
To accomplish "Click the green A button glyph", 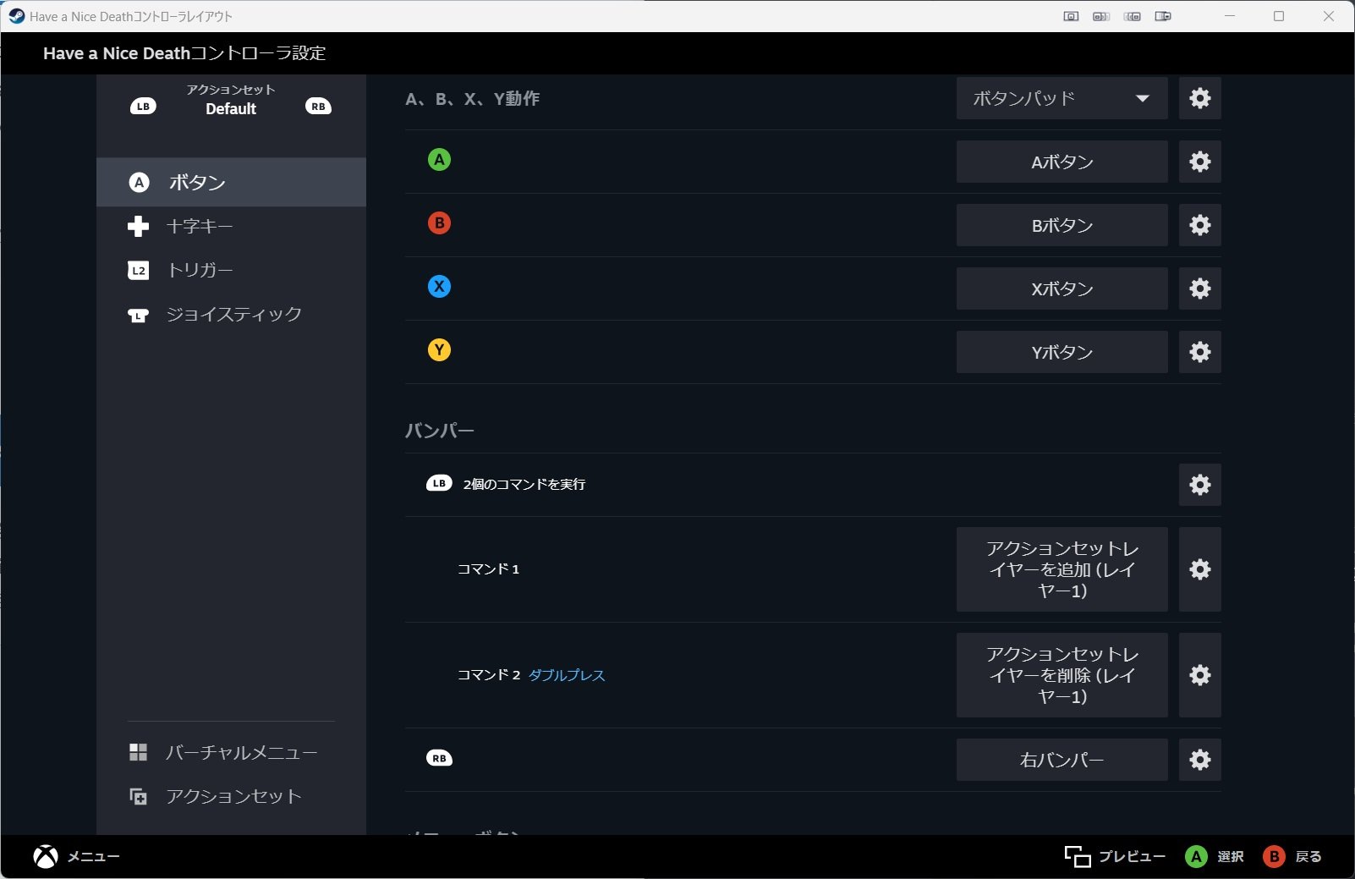I will pyautogui.click(x=439, y=160).
